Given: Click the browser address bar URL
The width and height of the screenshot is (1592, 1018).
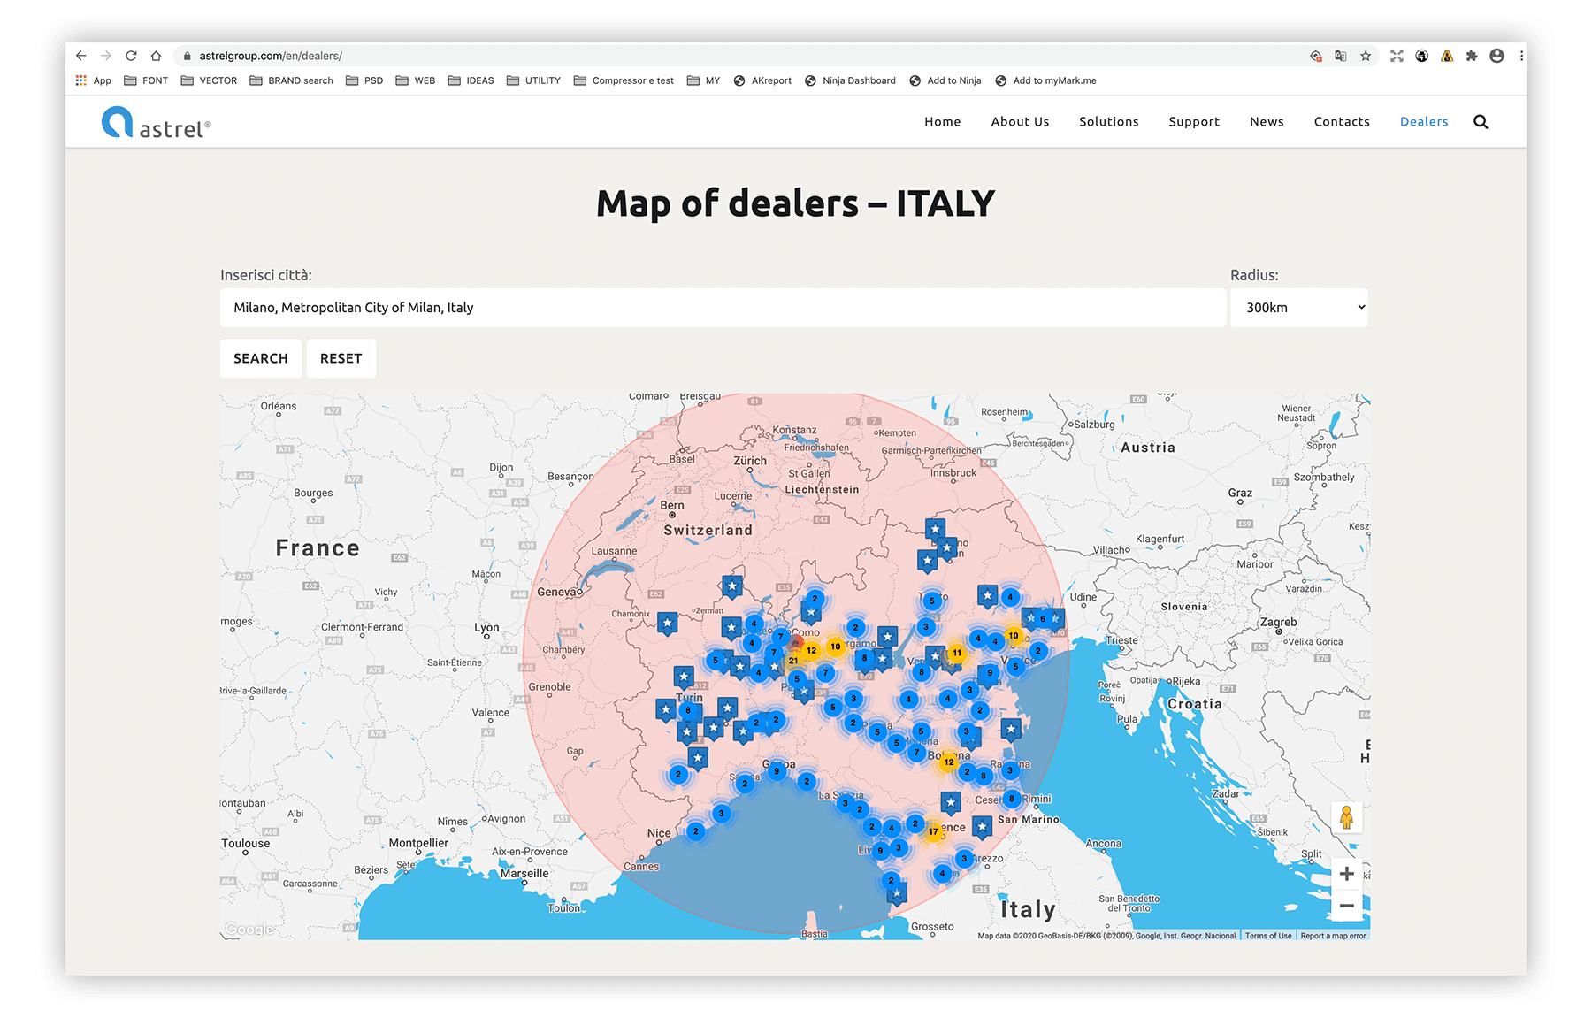Looking at the screenshot, I should [271, 56].
